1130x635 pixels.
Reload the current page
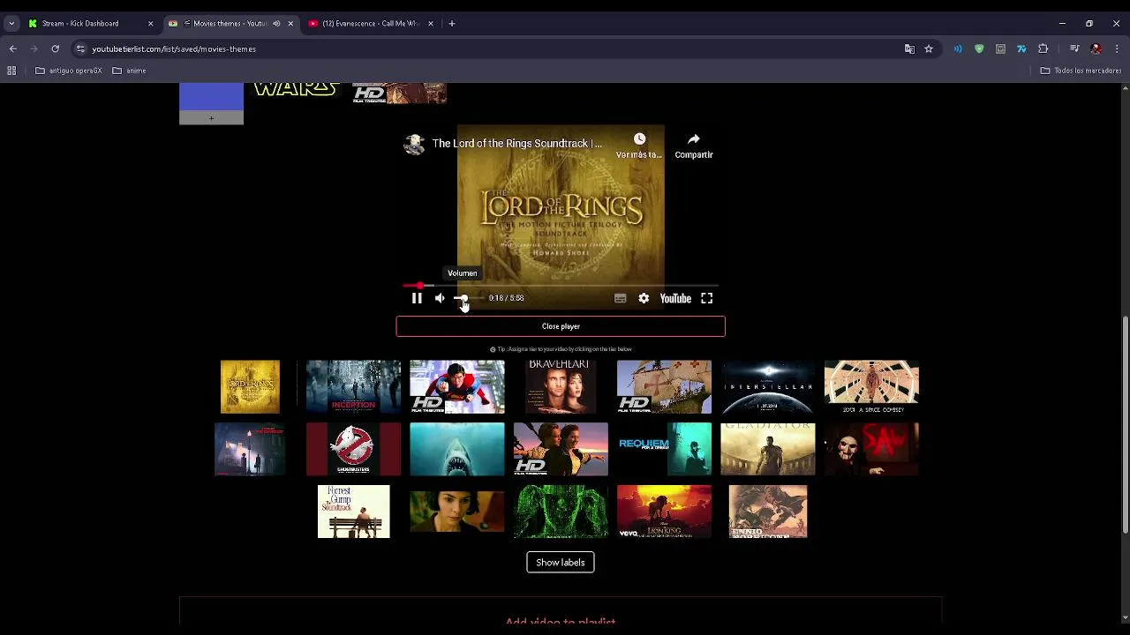(x=55, y=49)
